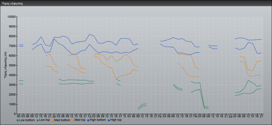Click the 4000 label on the y-axis
The width and height of the screenshot is (272, 125).
(13, 75)
